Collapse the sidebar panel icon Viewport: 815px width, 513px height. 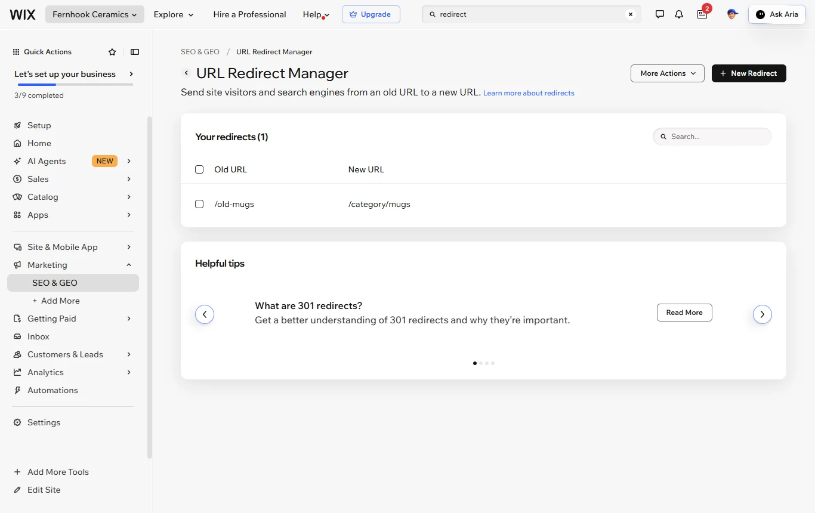tap(135, 52)
